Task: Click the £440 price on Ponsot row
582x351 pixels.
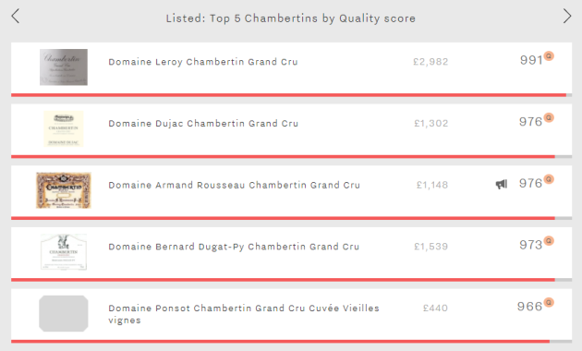Action: [435, 308]
